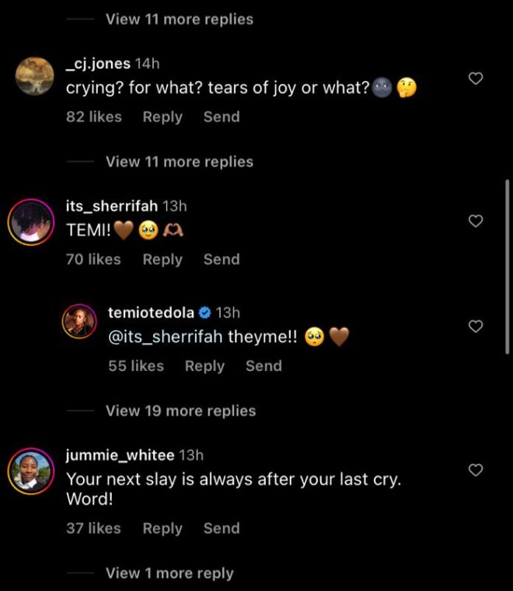The image size is (513, 591).
Task: Expand View 1 more reply
Action: (169, 573)
